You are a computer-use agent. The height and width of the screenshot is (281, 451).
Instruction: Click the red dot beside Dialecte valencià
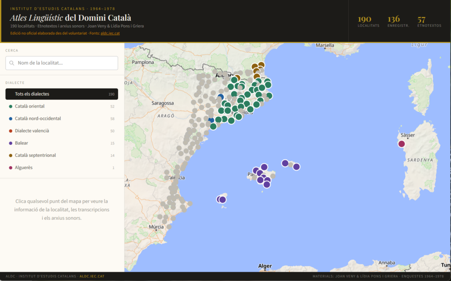[x=10, y=131]
